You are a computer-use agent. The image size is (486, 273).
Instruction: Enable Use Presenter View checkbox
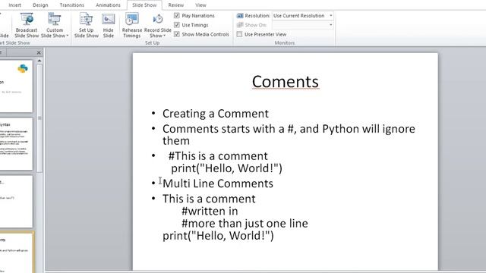[x=239, y=34]
